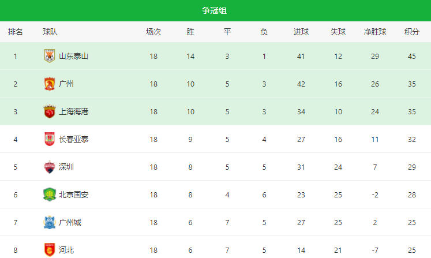Click the Beijing Guoan green badge
This screenshot has height=258, width=431.
tap(50, 195)
